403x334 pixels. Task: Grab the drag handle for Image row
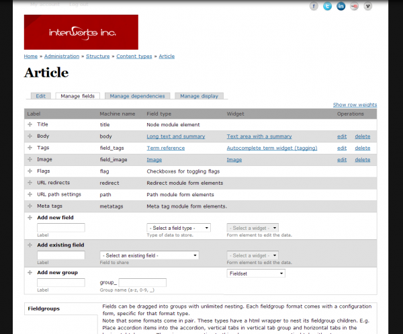(x=30, y=159)
